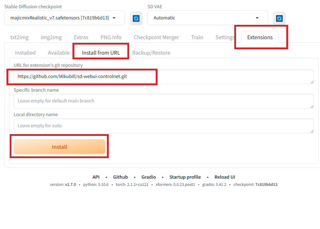The height and width of the screenshot is (229, 320).
Task: Click the torch 2.1.2+cu121 footer text
Action: [132, 185]
